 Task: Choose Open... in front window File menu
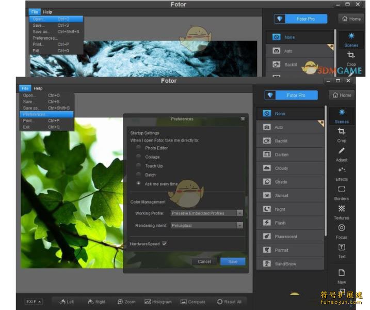point(47,95)
